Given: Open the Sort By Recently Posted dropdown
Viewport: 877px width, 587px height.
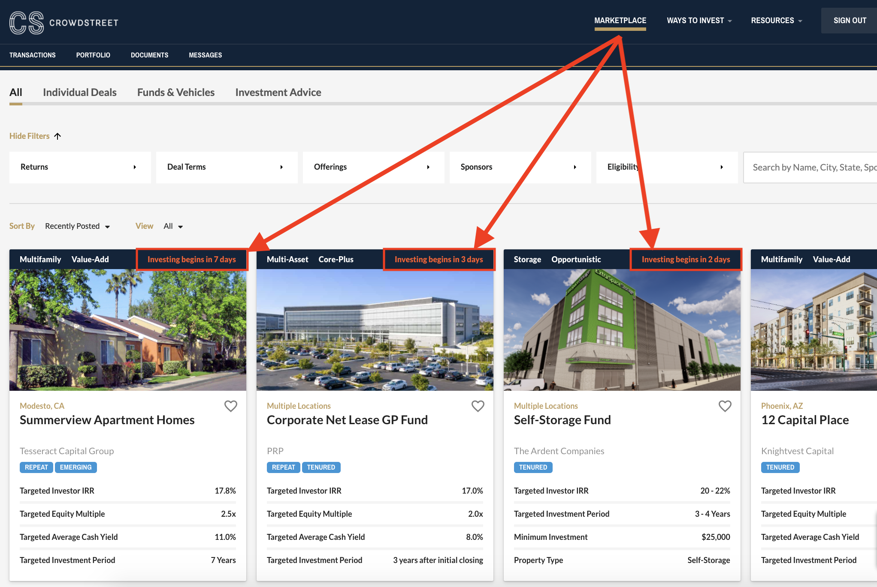Looking at the screenshot, I should 78,226.
